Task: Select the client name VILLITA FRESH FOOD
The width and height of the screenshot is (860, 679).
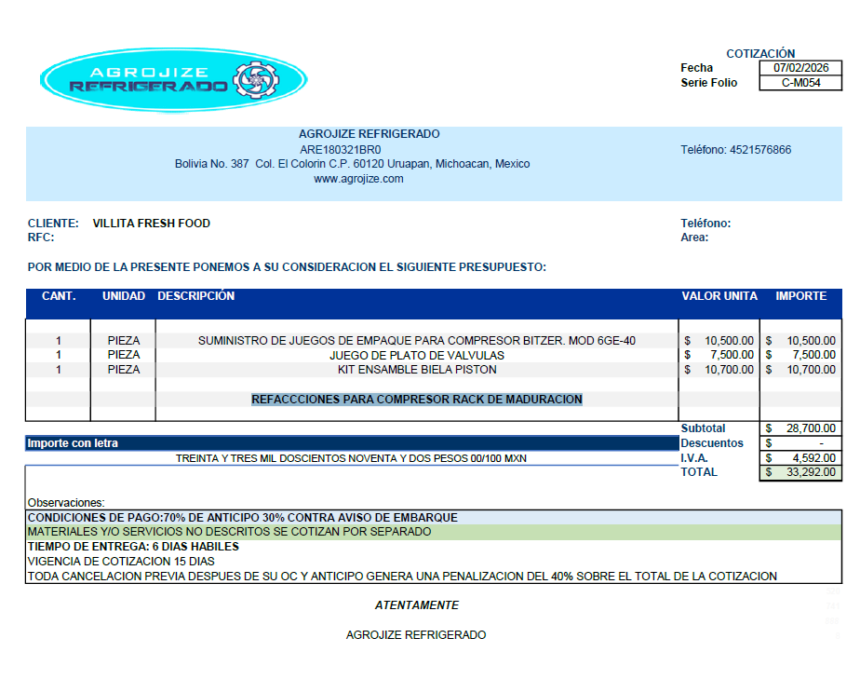Action: (x=152, y=224)
